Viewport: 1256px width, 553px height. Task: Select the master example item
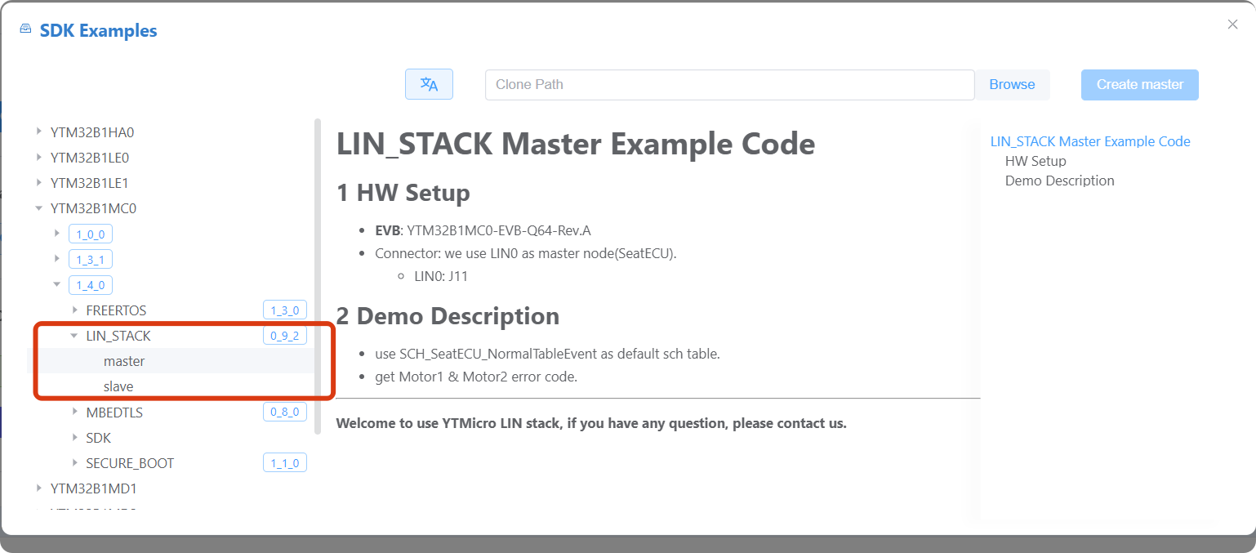[x=124, y=361]
